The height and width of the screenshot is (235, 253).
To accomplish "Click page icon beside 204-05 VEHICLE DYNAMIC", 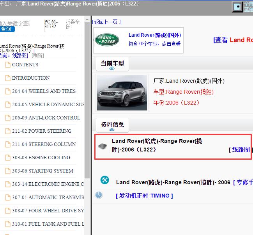I will pyautogui.click(x=7, y=104).
